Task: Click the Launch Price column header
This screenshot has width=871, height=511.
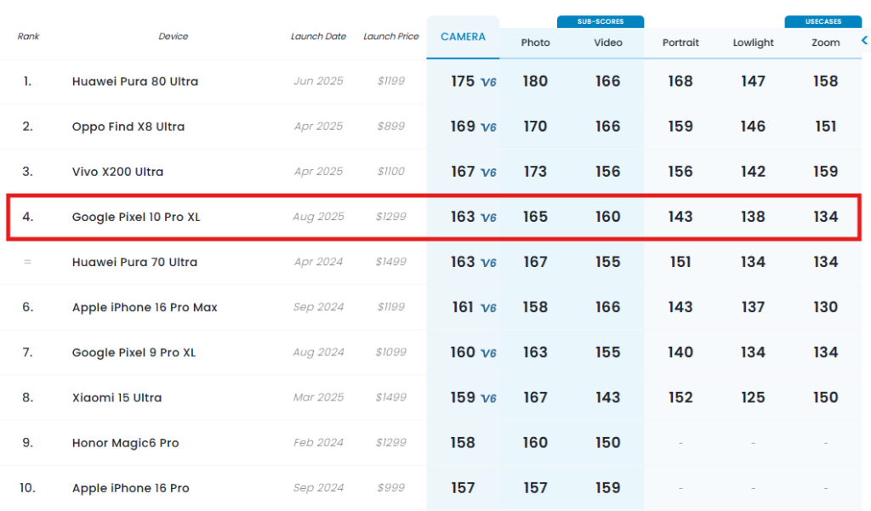Action: click(x=391, y=36)
